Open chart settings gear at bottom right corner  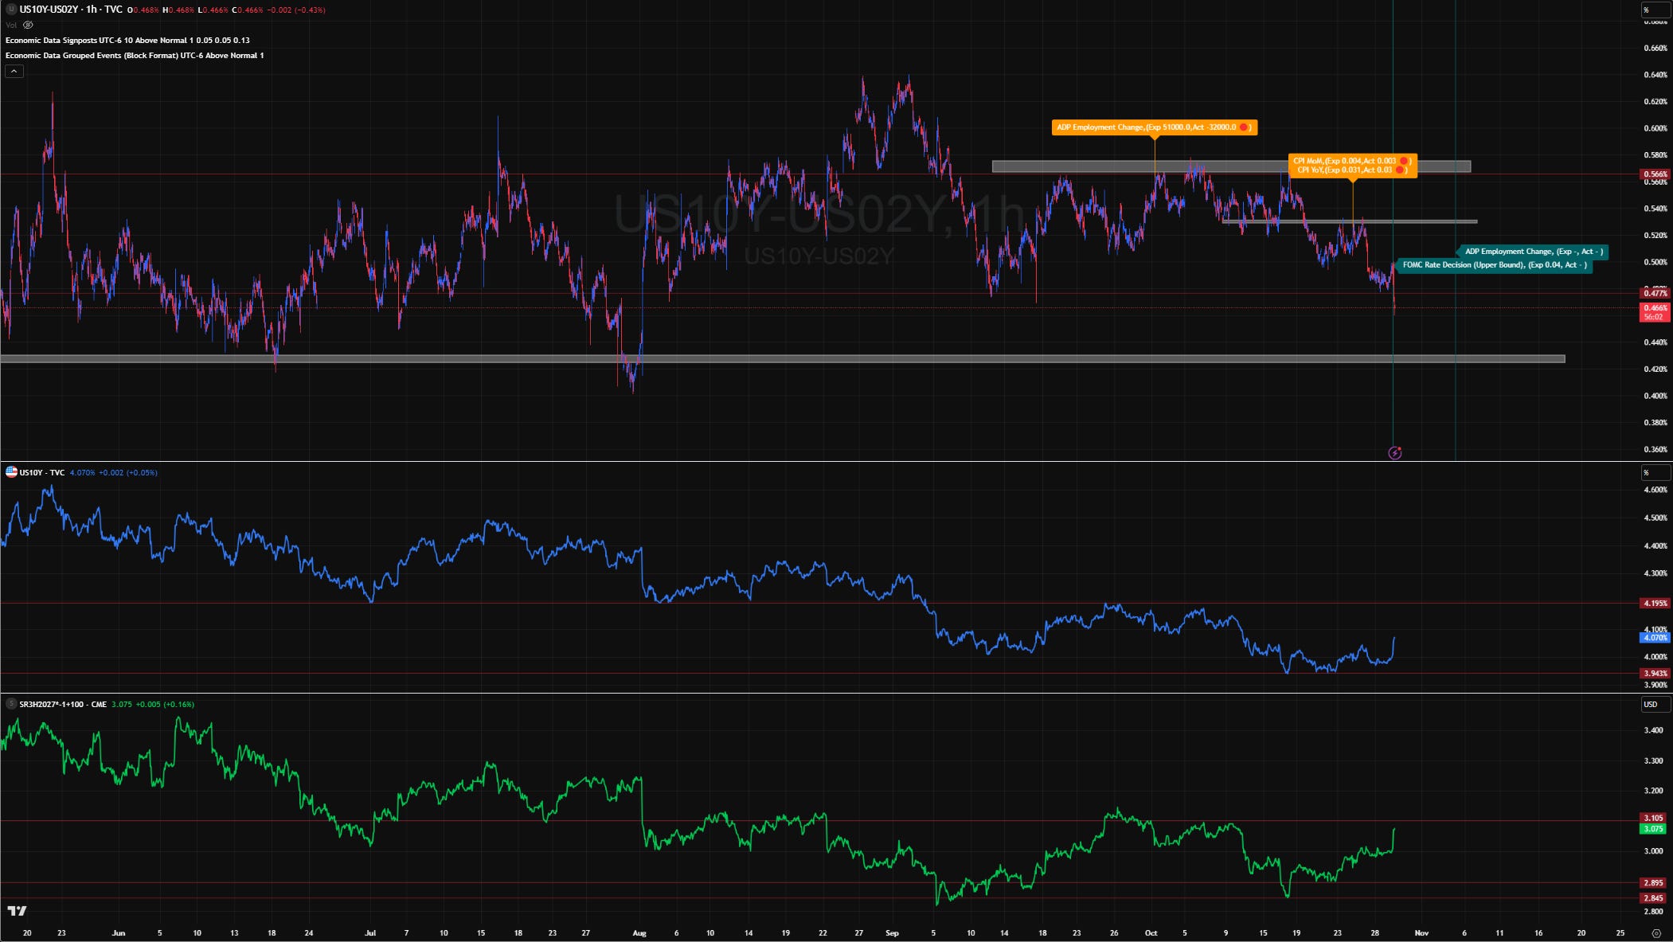click(x=1656, y=932)
